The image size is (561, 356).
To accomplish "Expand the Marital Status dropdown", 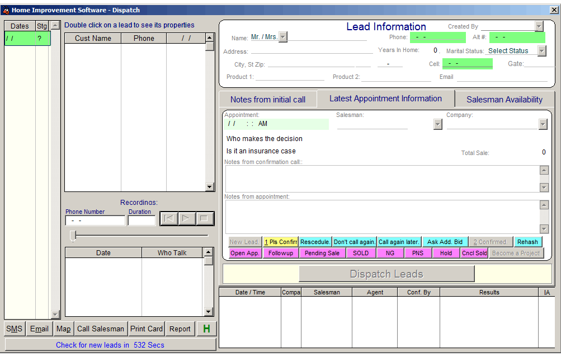I will [x=541, y=51].
